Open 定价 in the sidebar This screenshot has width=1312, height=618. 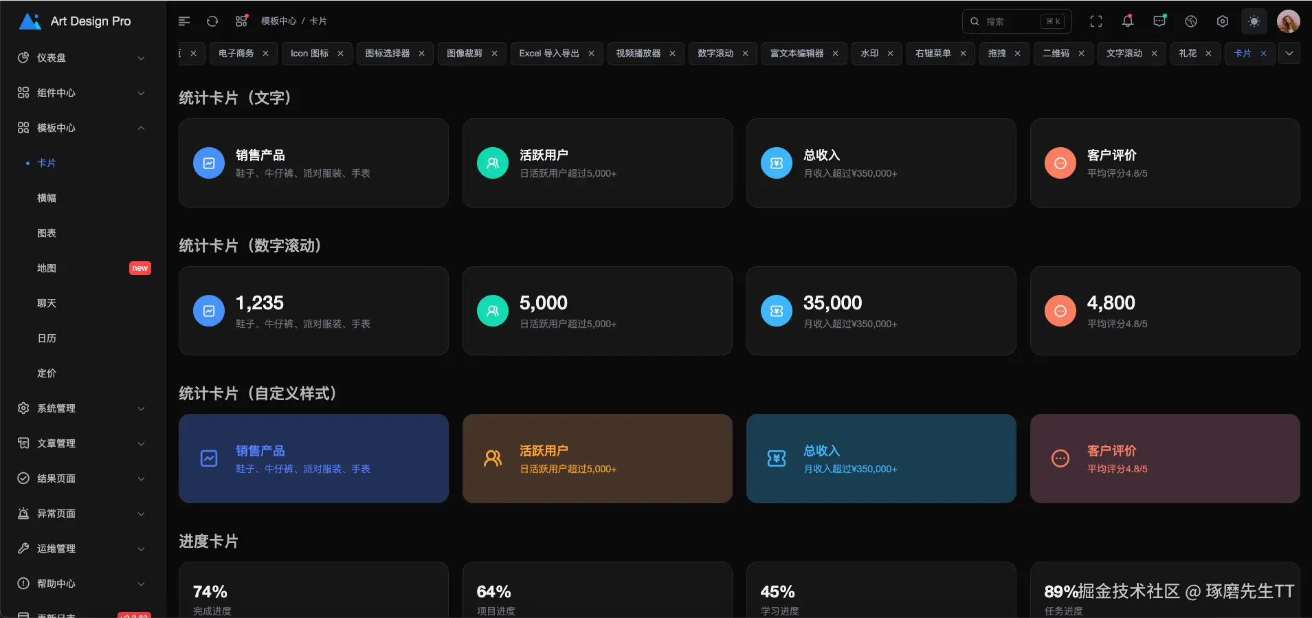coord(82,373)
